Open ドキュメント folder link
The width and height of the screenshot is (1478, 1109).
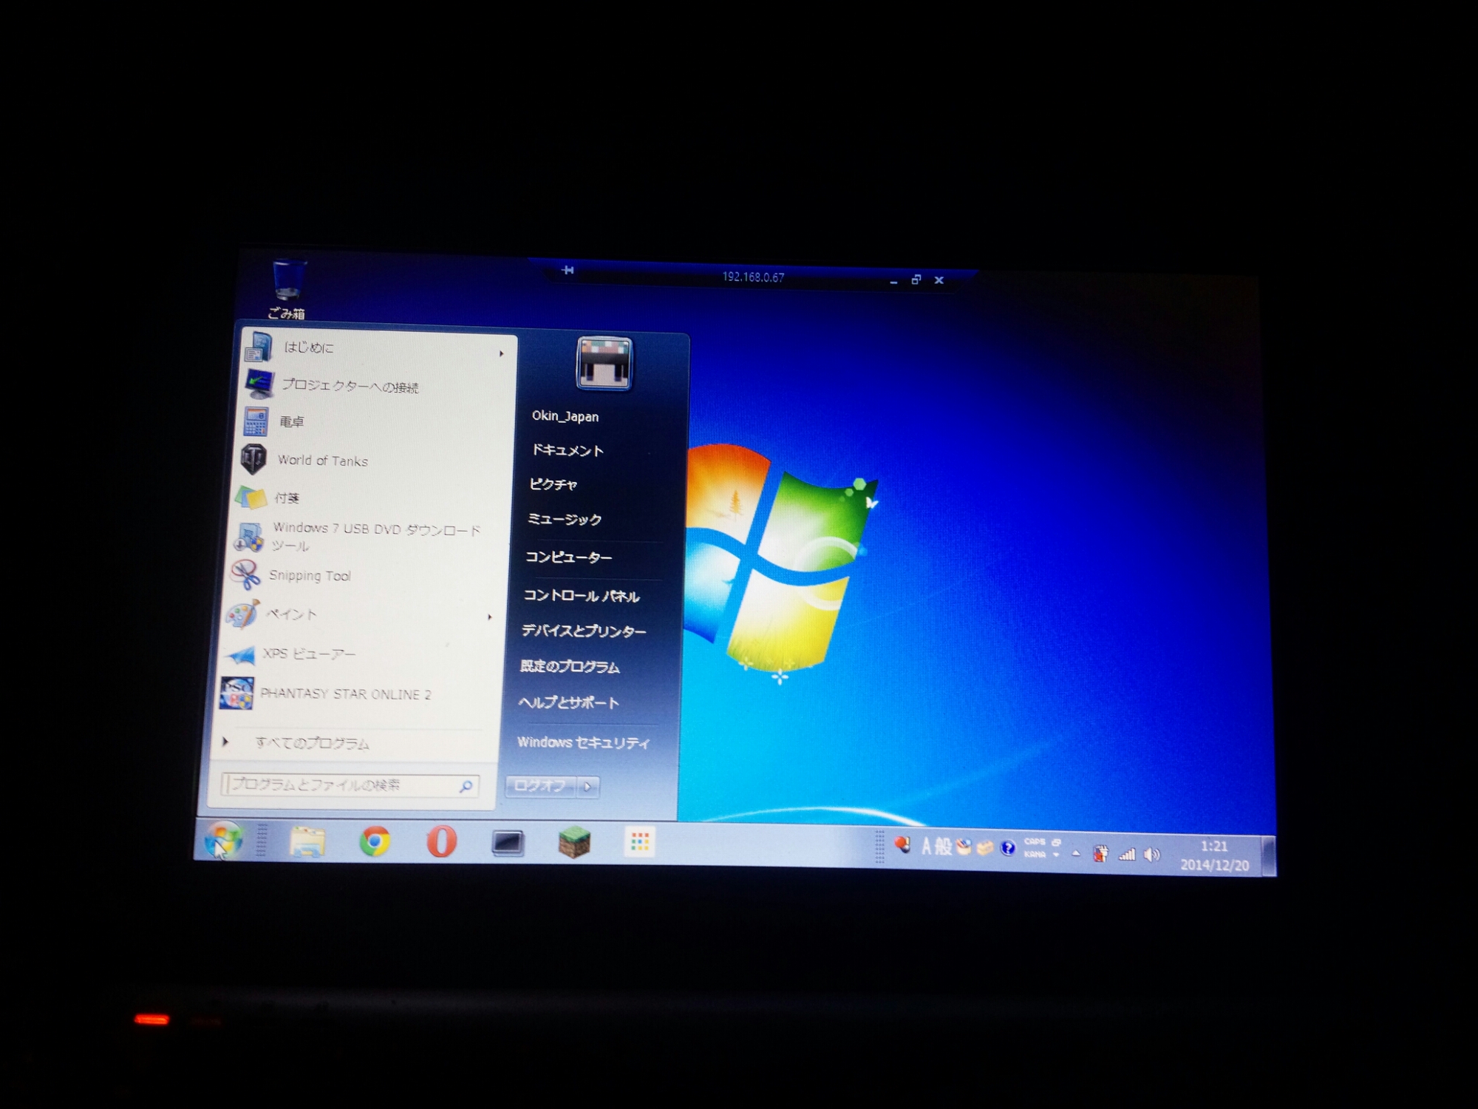point(568,450)
